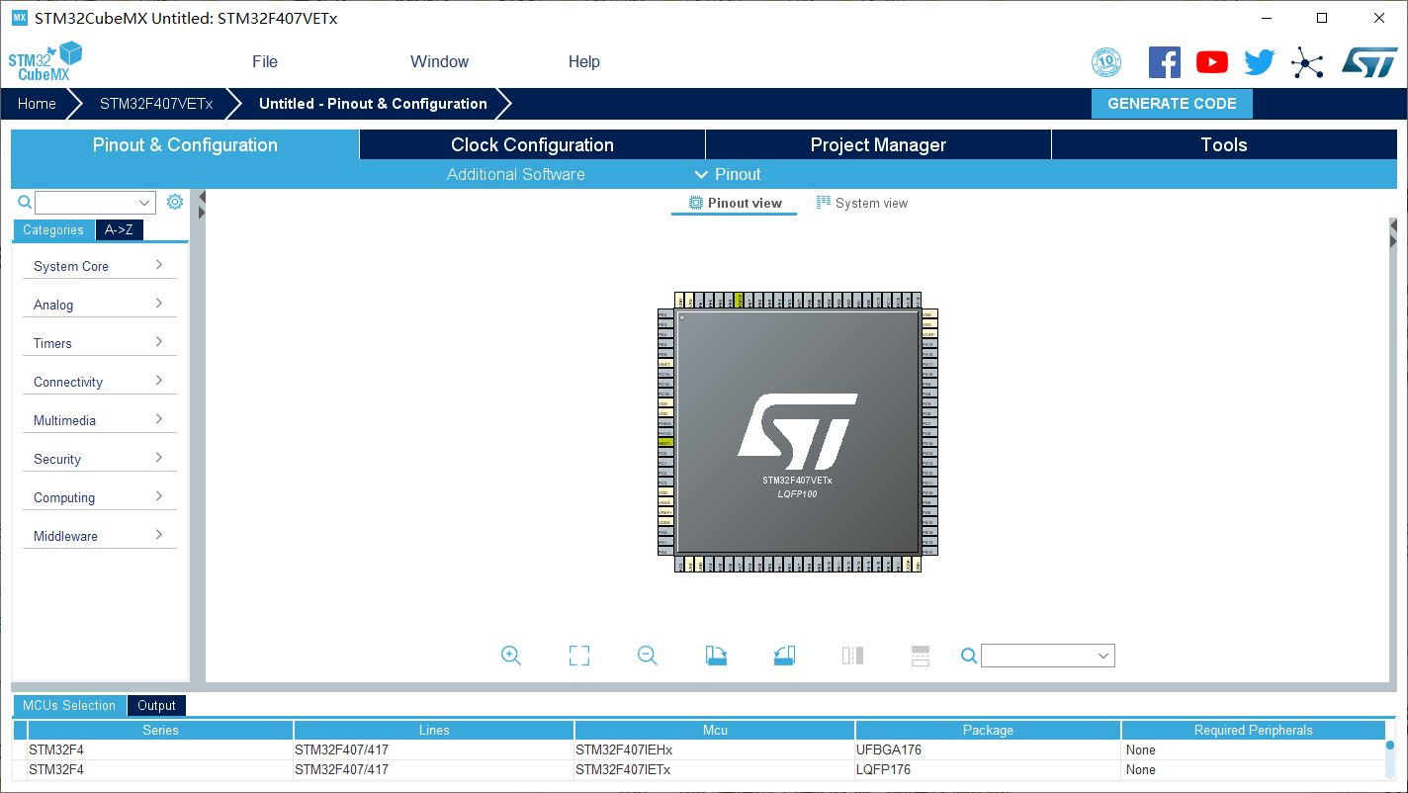This screenshot has height=793, width=1408.
Task: Click the UFBGA176 package cell
Action: pos(988,749)
